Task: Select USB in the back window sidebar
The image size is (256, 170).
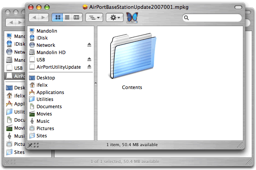Action: click(15, 68)
